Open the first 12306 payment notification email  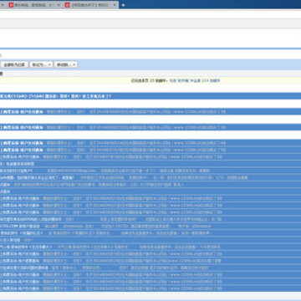150,112
